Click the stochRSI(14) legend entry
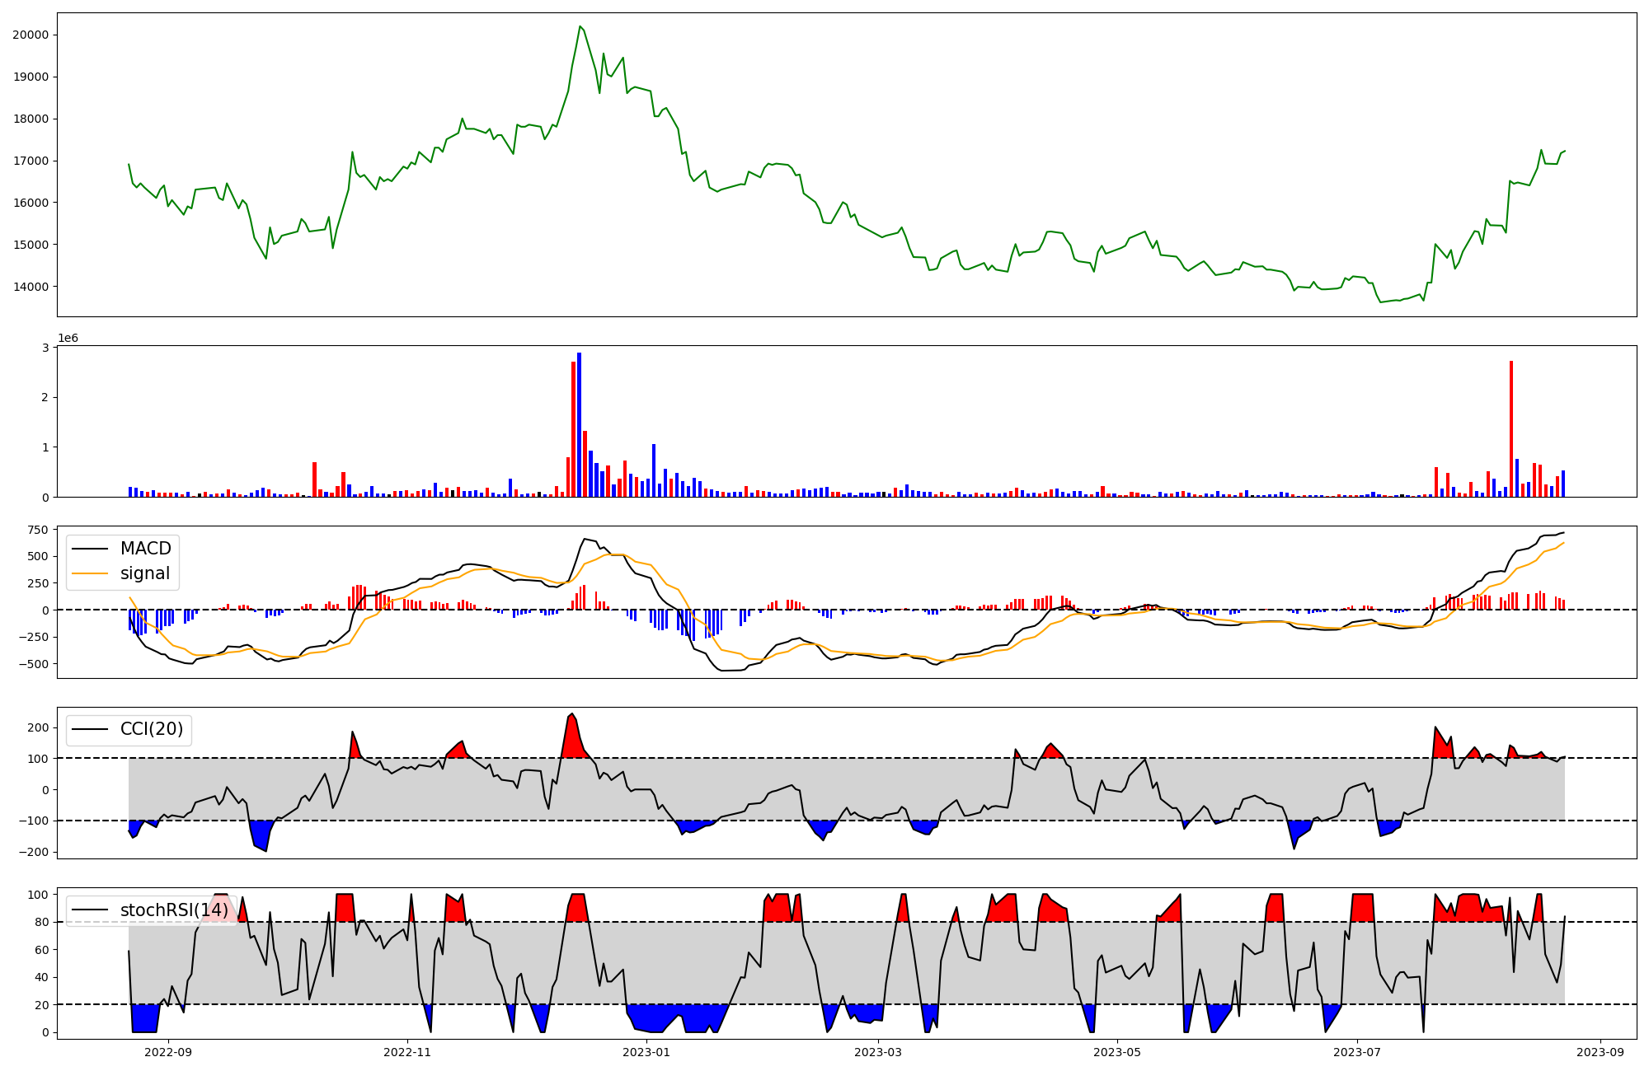This screenshot has width=1649, height=1071. [x=173, y=910]
